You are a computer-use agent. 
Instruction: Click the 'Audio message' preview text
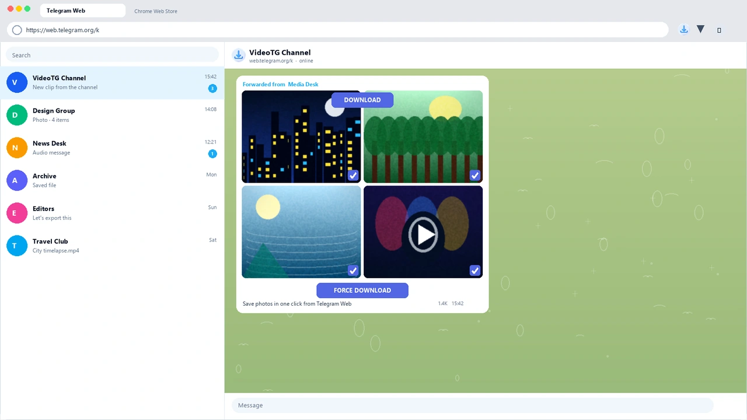pyautogui.click(x=51, y=153)
